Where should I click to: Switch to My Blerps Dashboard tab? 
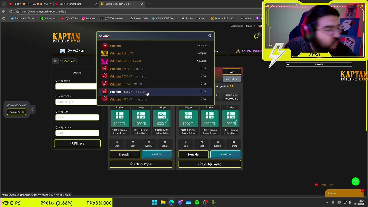[75, 4]
